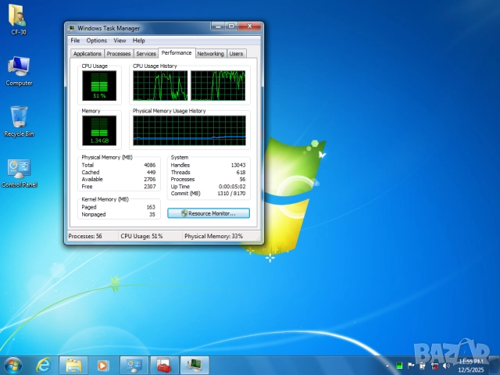Open the View menu in Task Manager
This screenshot has height=375, width=500.
coord(120,41)
